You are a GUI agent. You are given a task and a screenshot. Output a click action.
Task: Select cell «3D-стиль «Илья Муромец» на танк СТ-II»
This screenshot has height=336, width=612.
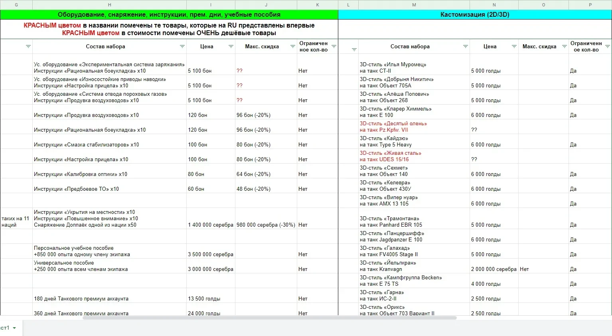(414, 65)
